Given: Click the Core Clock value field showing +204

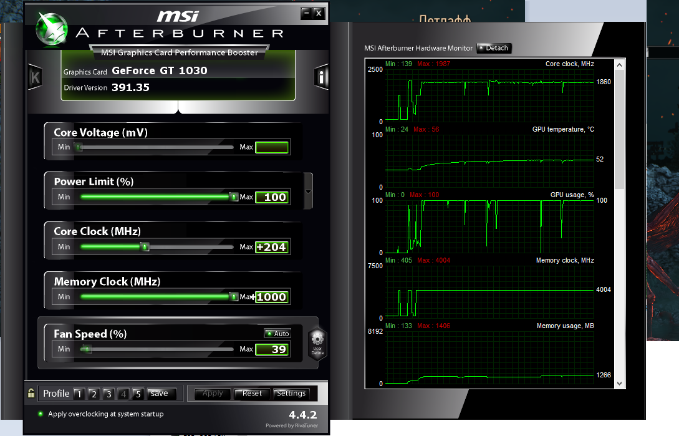Looking at the screenshot, I should coord(271,247).
